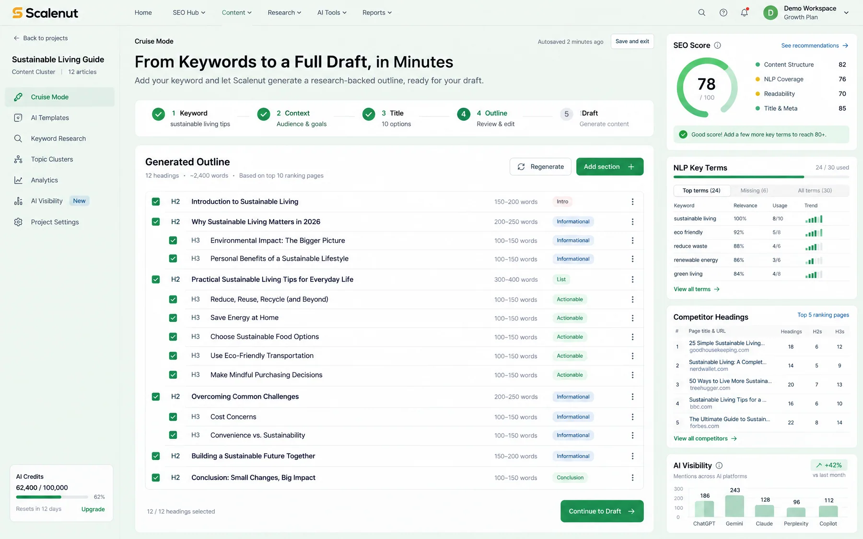
Task: Open the help question mark icon
Action: pos(723,12)
